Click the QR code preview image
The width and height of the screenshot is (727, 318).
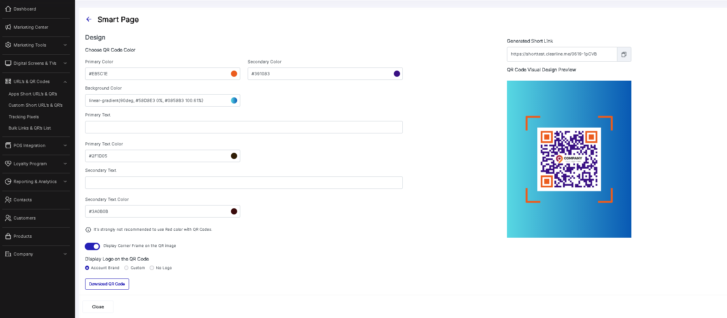(x=569, y=159)
